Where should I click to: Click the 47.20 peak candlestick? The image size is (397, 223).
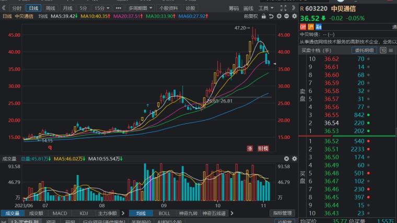(x=253, y=34)
